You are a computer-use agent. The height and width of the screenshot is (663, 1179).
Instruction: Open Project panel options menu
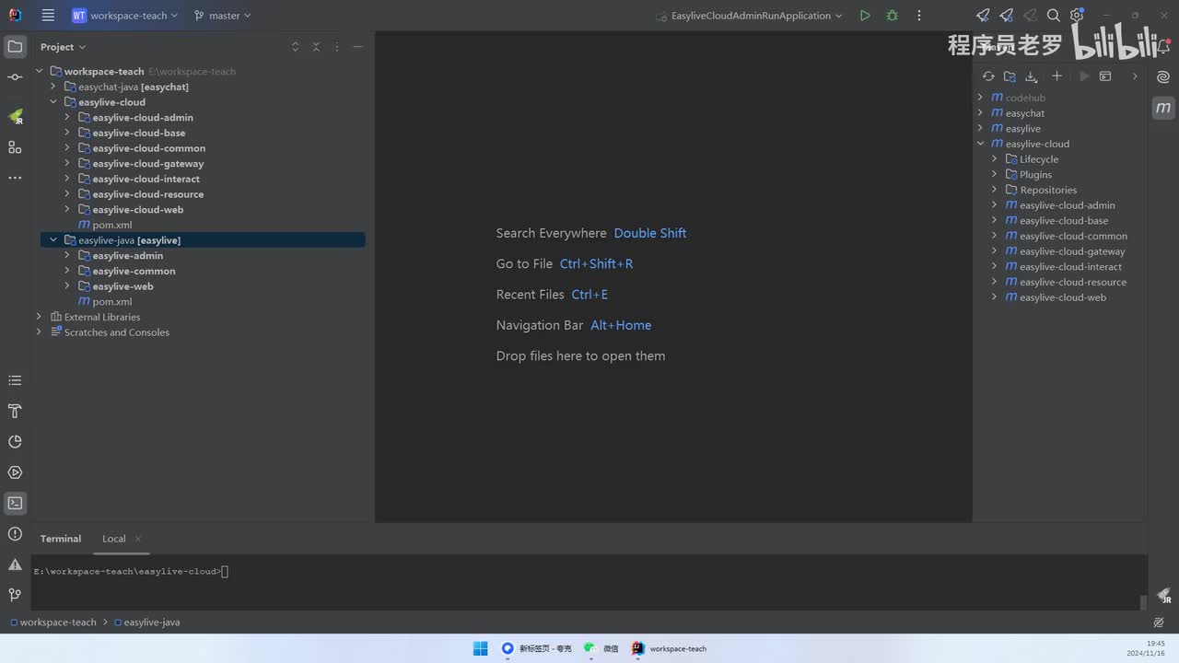(x=337, y=47)
